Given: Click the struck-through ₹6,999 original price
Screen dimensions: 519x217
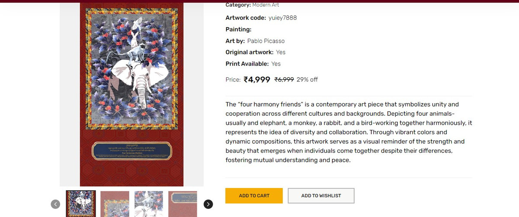Looking at the screenshot, I should point(284,79).
